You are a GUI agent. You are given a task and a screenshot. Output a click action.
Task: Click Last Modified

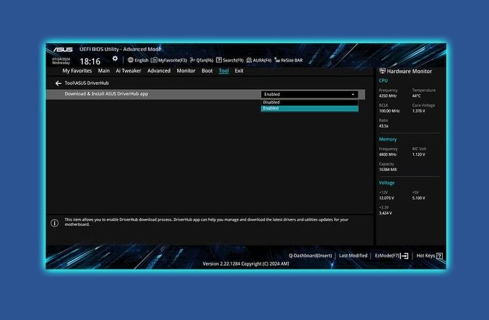353,256
